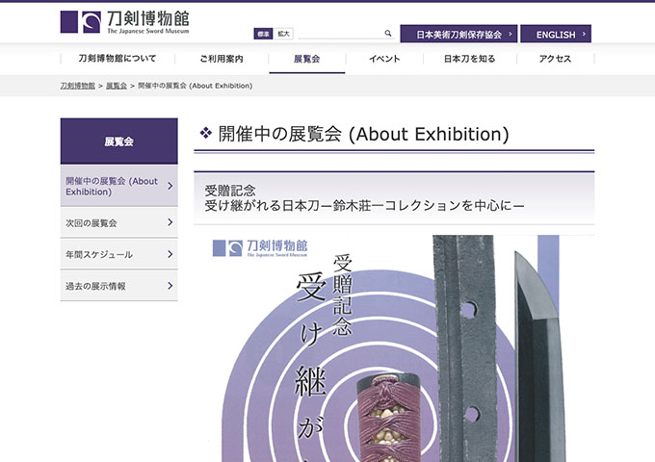Click the chevron beside 次回の展覧会
The width and height of the screenshot is (655, 462).
[x=170, y=222]
